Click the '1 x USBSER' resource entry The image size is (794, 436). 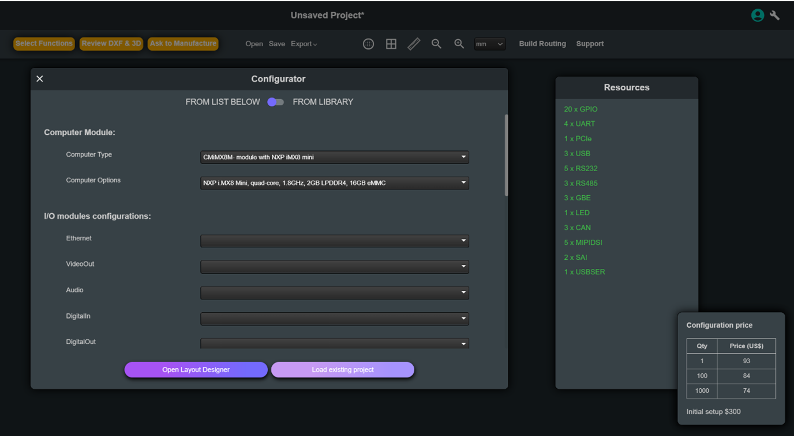pyautogui.click(x=585, y=272)
